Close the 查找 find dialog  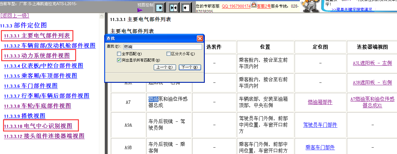(200, 38)
